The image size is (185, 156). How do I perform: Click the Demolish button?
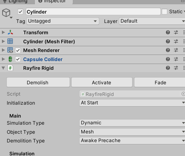coord(38,82)
